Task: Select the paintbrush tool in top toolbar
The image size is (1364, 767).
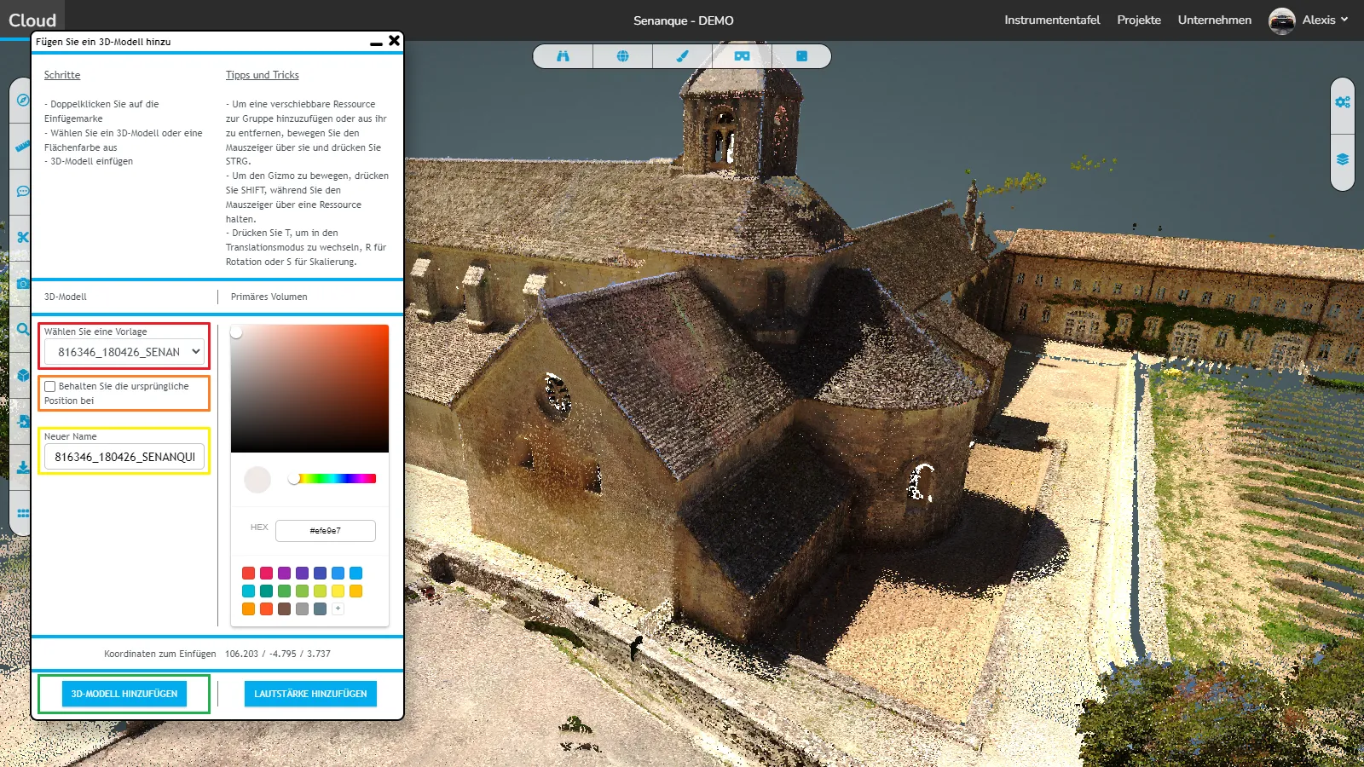Action: pos(682,56)
